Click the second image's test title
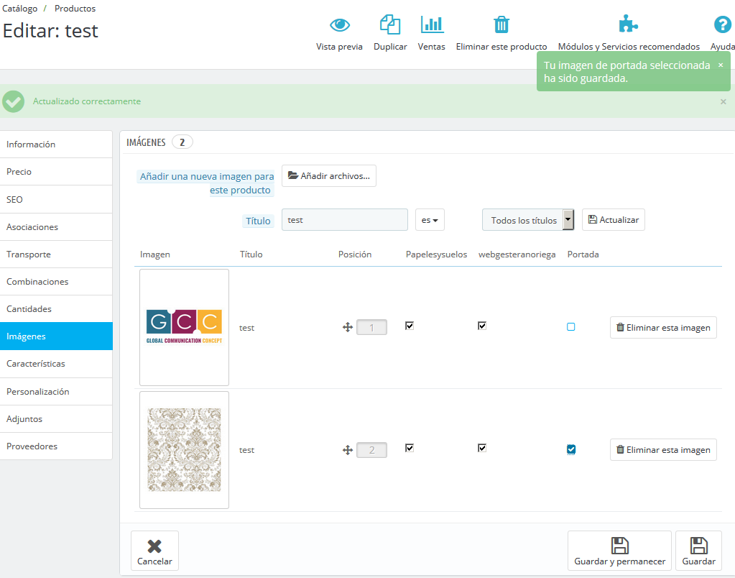The height and width of the screenshot is (578, 735). coord(246,450)
